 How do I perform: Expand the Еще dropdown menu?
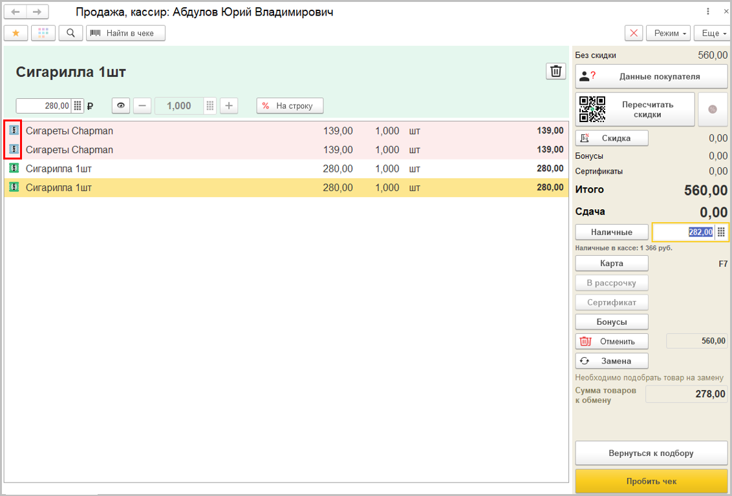click(x=711, y=33)
